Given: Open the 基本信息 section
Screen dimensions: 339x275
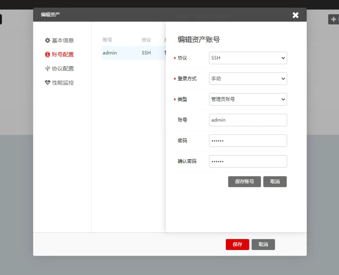Looking at the screenshot, I should coord(59,40).
